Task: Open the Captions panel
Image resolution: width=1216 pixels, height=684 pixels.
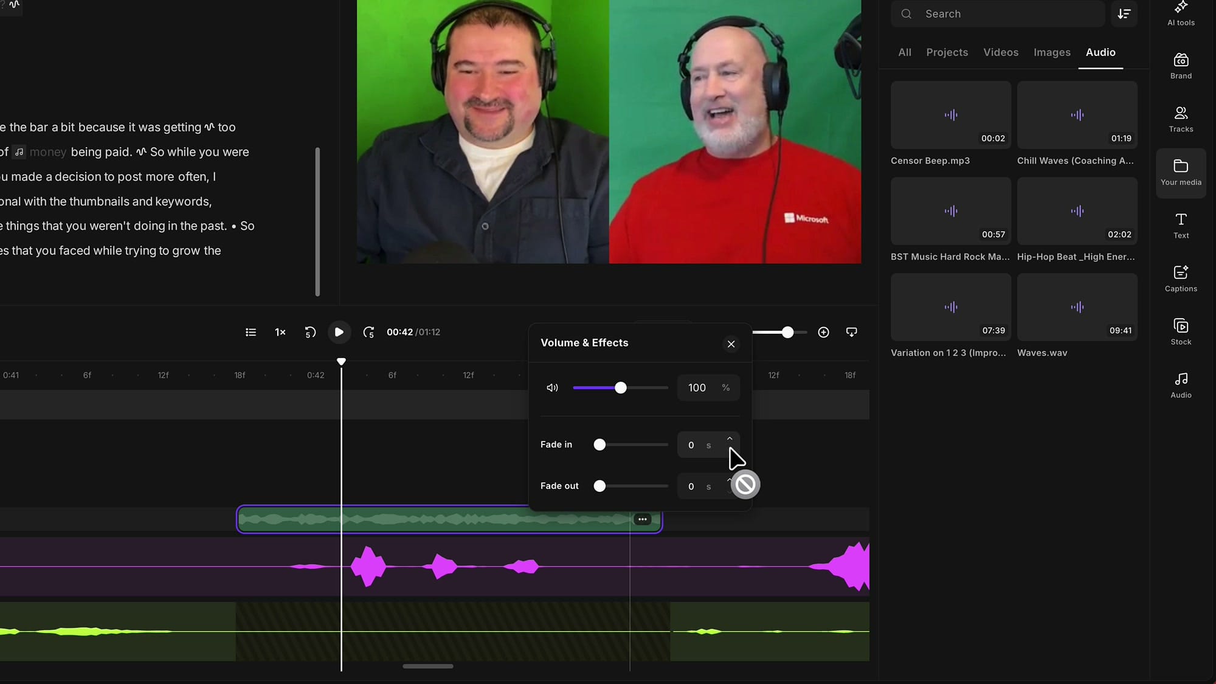Action: pos(1181,279)
